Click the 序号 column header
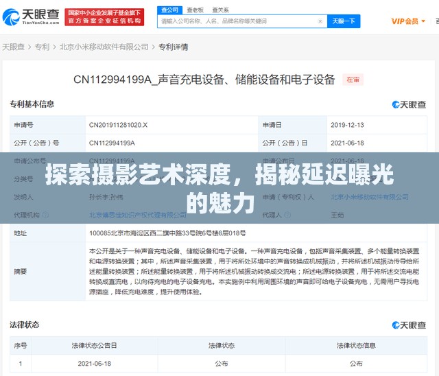Image resolution: width=439 pixels, height=376 pixels. point(21,346)
